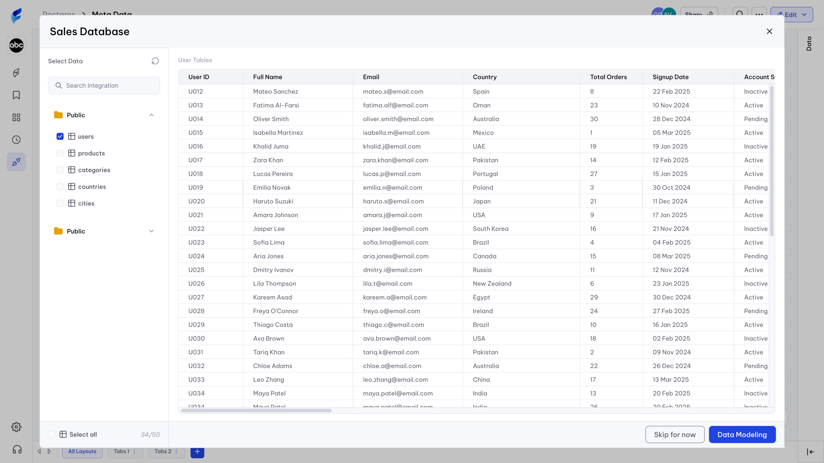This screenshot has width=824, height=463.
Task: Click the Skip for now button
Action: (675, 435)
